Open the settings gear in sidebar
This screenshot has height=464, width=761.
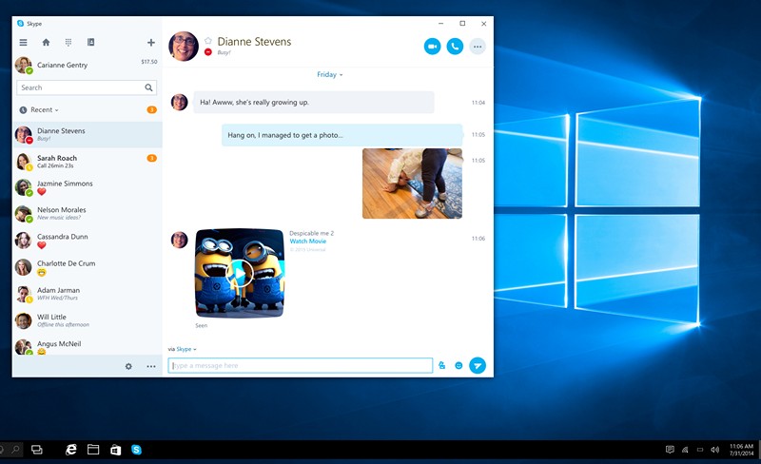(x=128, y=366)
